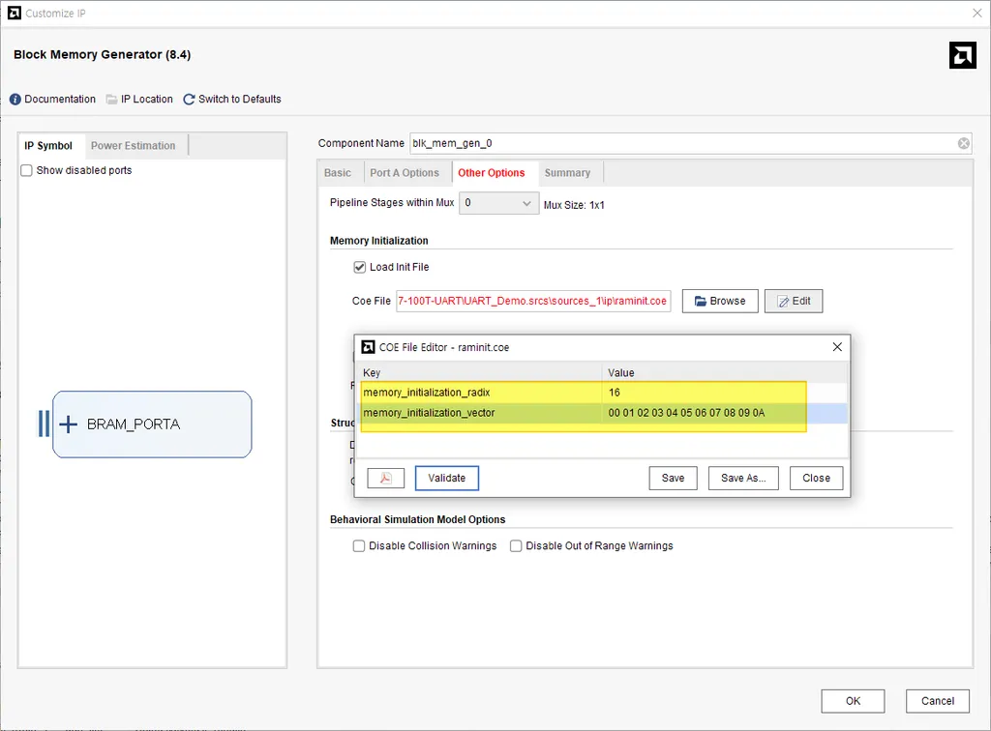Clear the Component Name field with X icon
The image size is (991, 731).
[963, 143]
